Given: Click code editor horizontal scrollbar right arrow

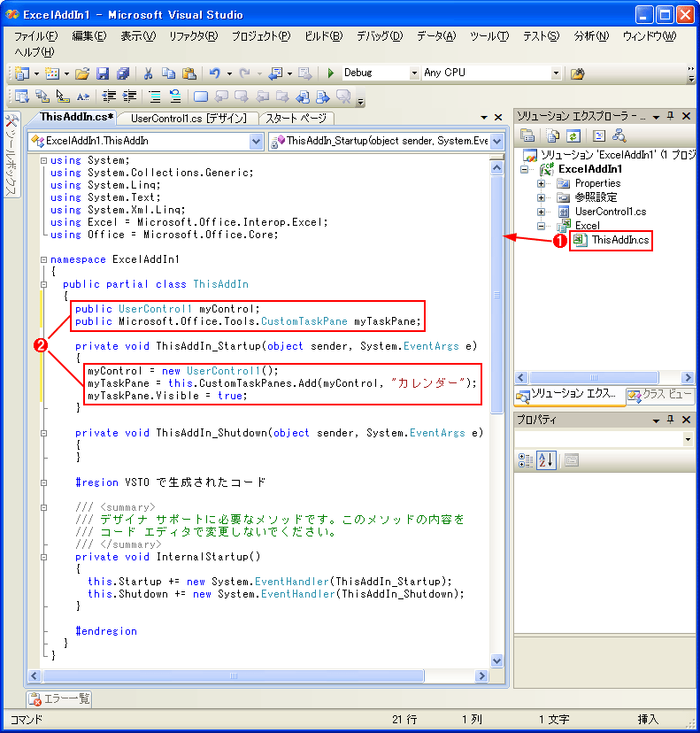Looking at the screenshot, I should (x=481, y=675).
